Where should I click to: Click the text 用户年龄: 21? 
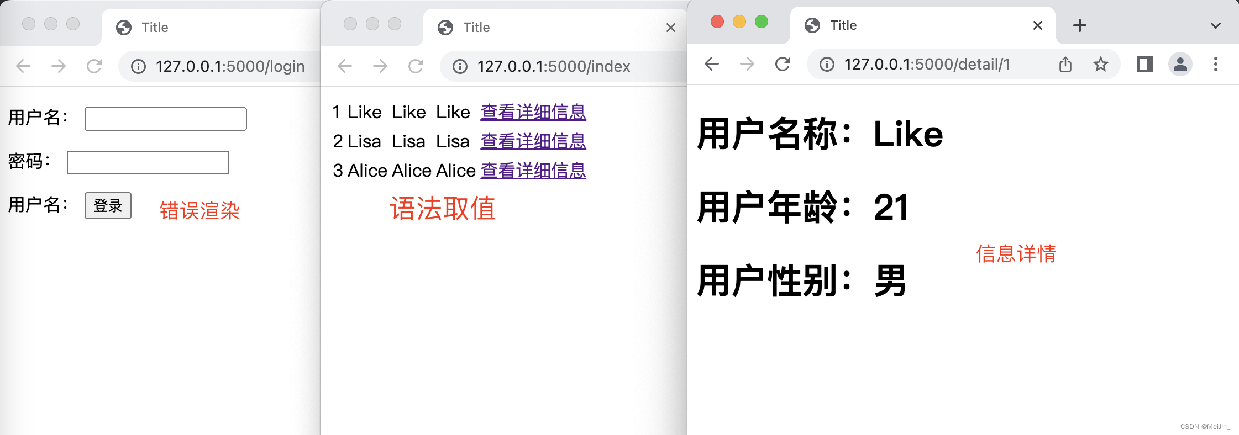click(803, 208)
